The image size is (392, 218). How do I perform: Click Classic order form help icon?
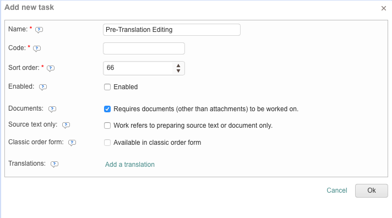point(72,143)
